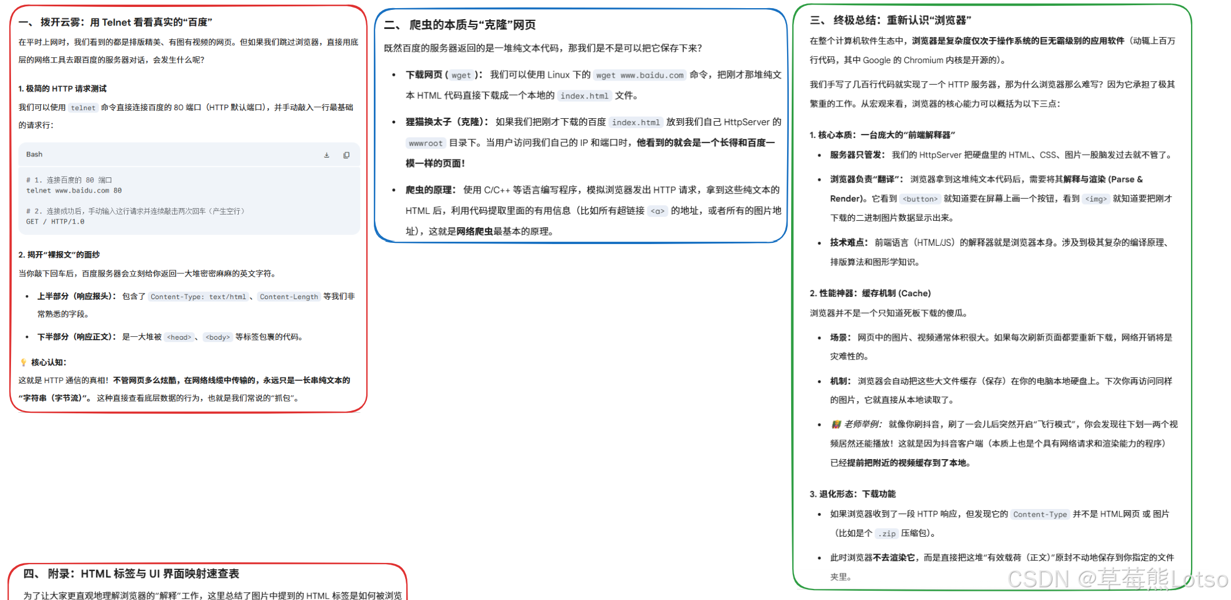The width and height of the screenshot is (1231, 600).
Task: Click inline code '<button>' tag
Action: coord(920,199)
